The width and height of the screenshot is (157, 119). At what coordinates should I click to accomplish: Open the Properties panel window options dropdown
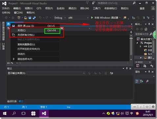click(145, 72)
